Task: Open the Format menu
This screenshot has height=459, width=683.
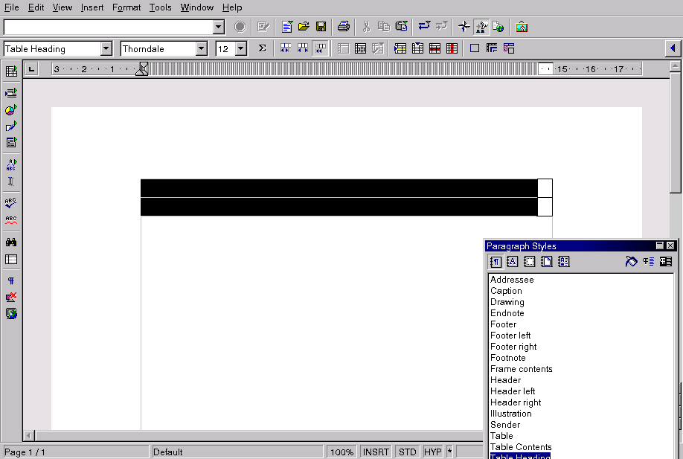Action: click(126, 7)
